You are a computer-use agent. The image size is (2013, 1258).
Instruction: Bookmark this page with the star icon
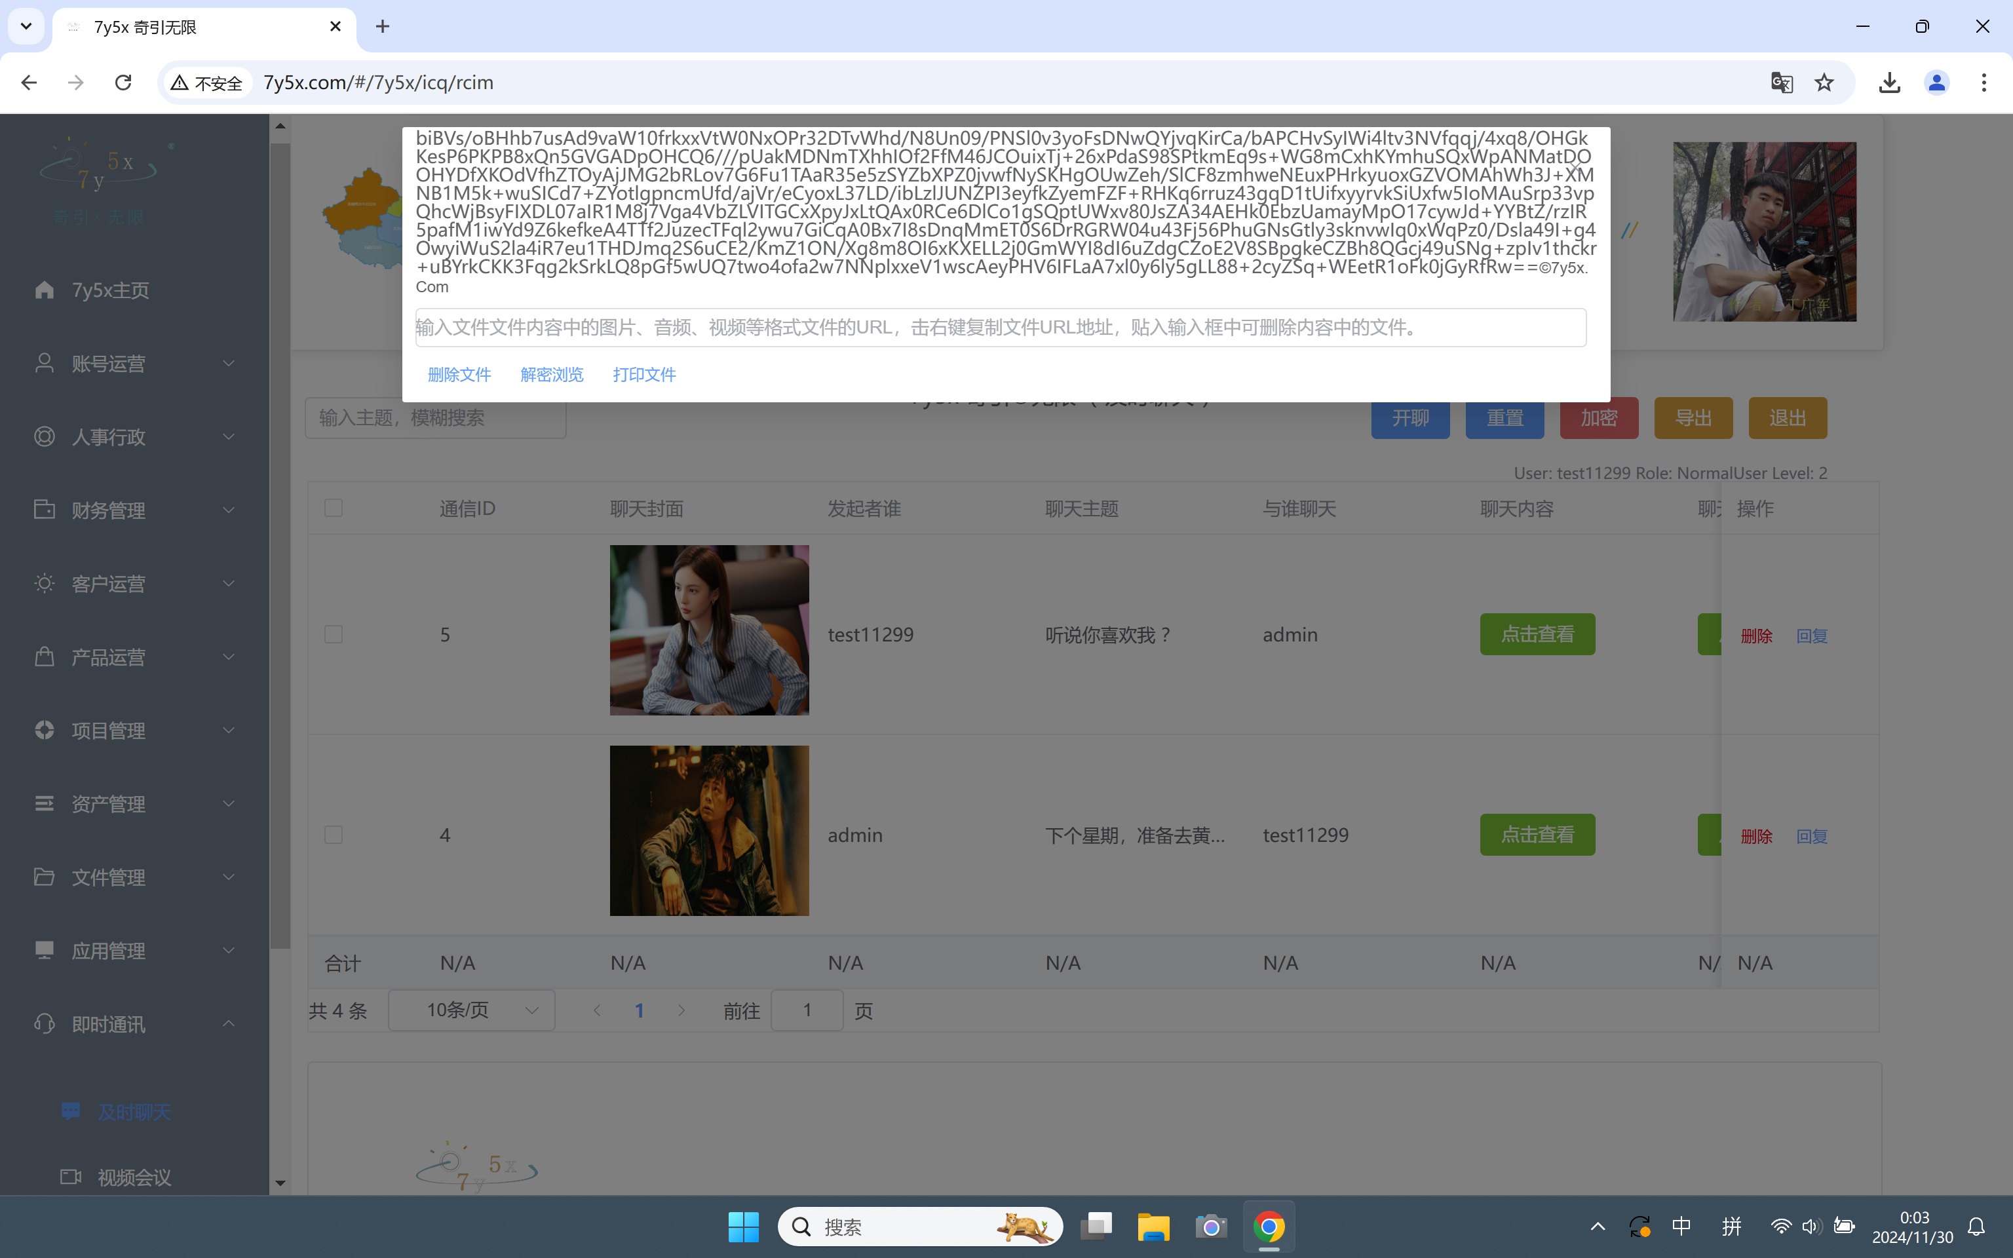[x=1824, y=83]
